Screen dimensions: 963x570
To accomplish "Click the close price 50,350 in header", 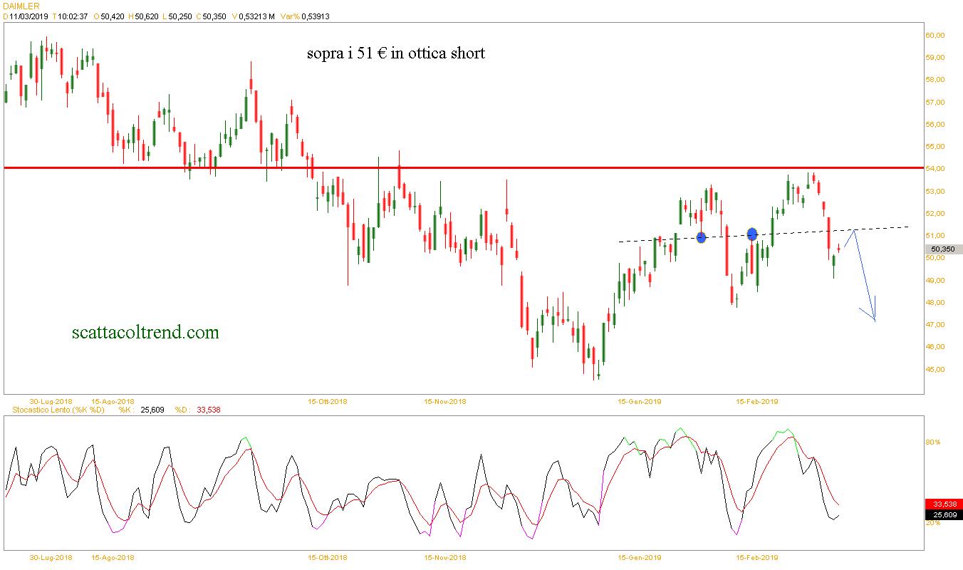I will [214, 16].
